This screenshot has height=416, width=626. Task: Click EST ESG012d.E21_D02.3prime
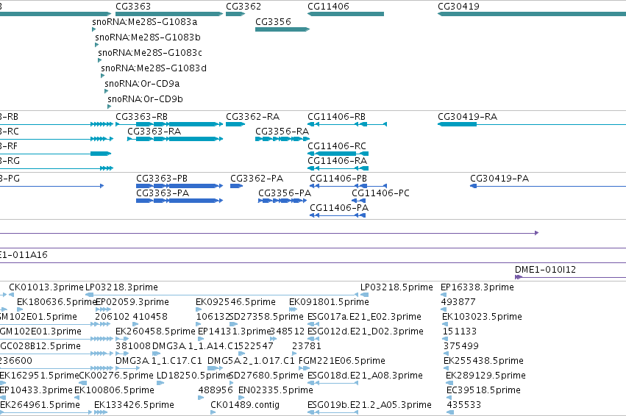(x=366, y=331)
